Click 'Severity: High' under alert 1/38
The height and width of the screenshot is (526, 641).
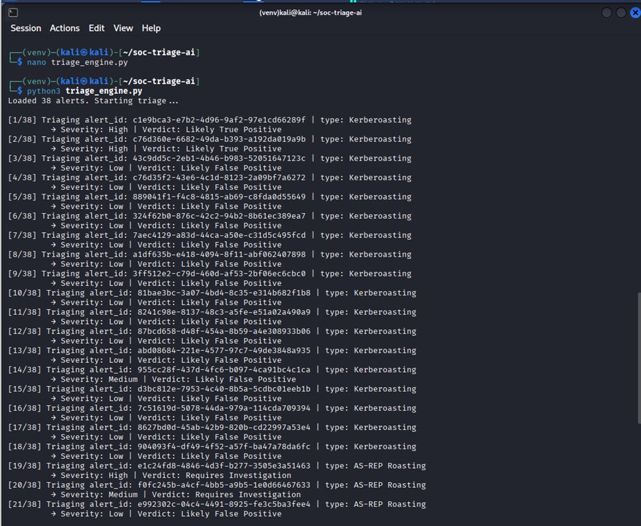pos(95,129)
